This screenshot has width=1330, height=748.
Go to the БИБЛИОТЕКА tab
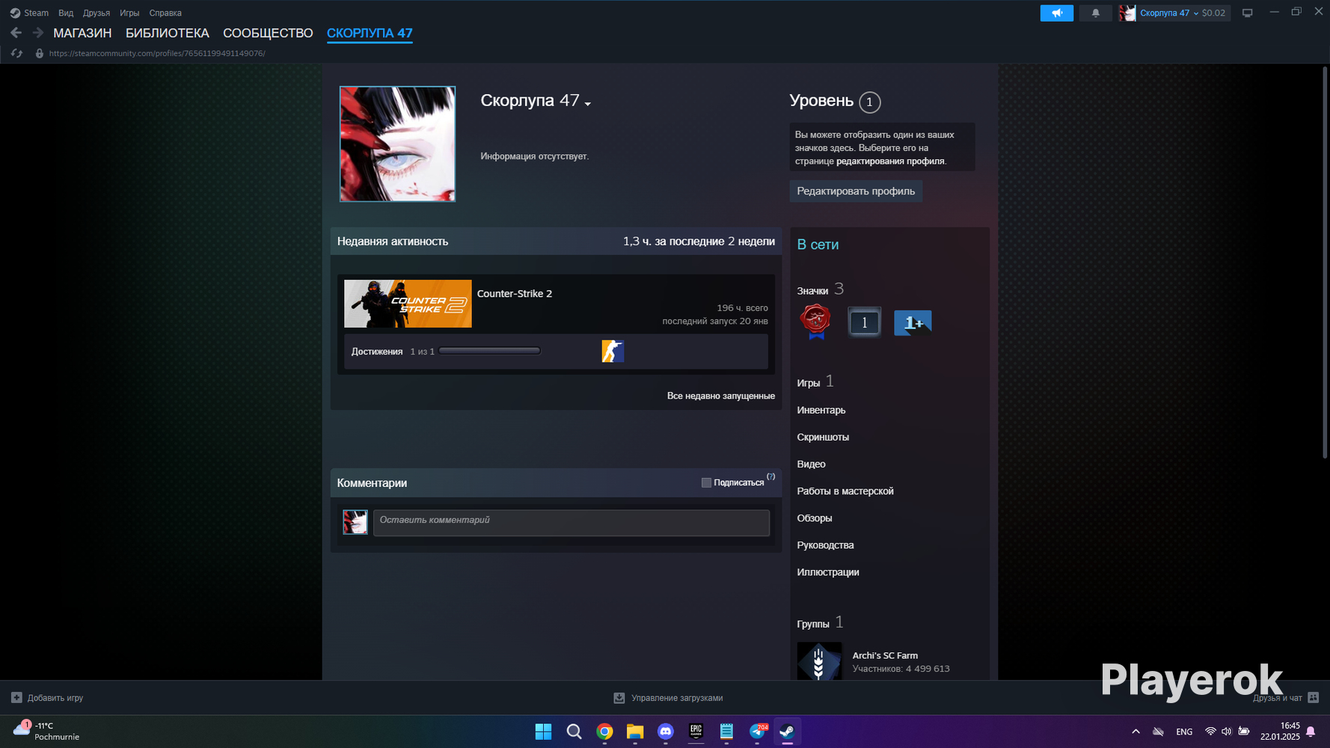point(168,33)
